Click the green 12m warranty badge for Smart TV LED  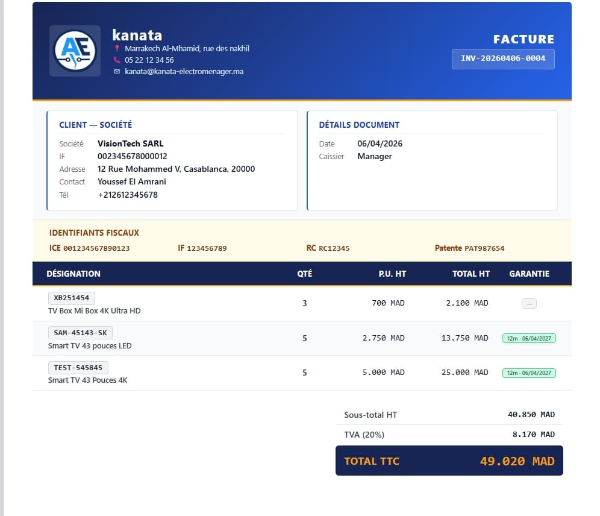point(529,338)
